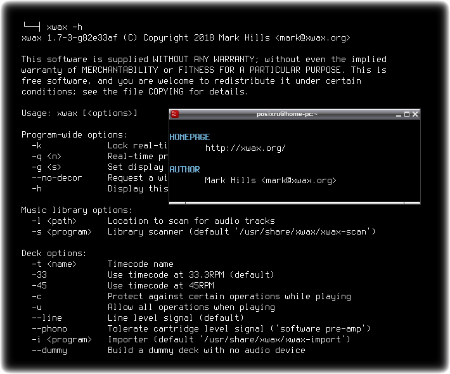Click the -k option row
The height and width of the screenshot is (374, 450).
coord(100,146)
